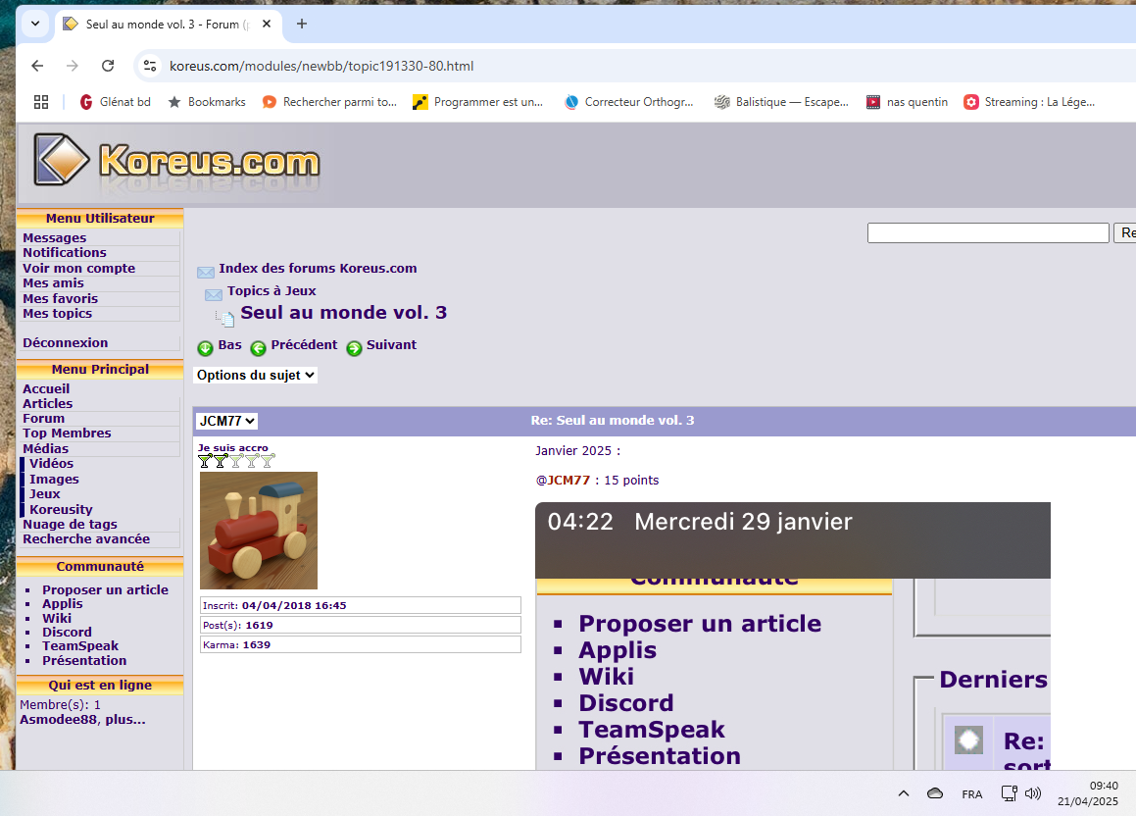Open the Options du sujet dropdown
This screenshot has height=816, width=1136.
[255, 375]
